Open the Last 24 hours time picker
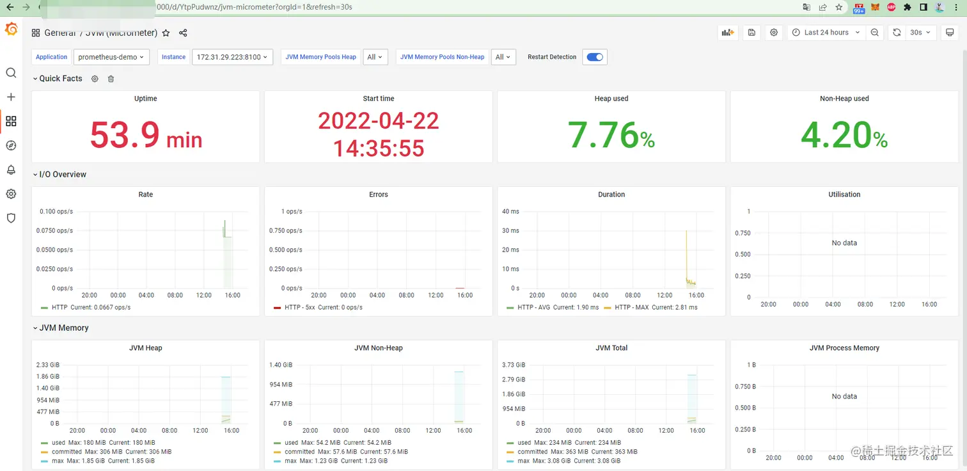The image size is (967, 471). [826, 32]
